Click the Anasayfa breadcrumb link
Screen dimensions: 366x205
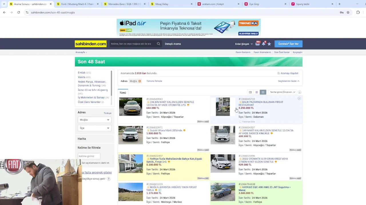[x=80, y=52]
